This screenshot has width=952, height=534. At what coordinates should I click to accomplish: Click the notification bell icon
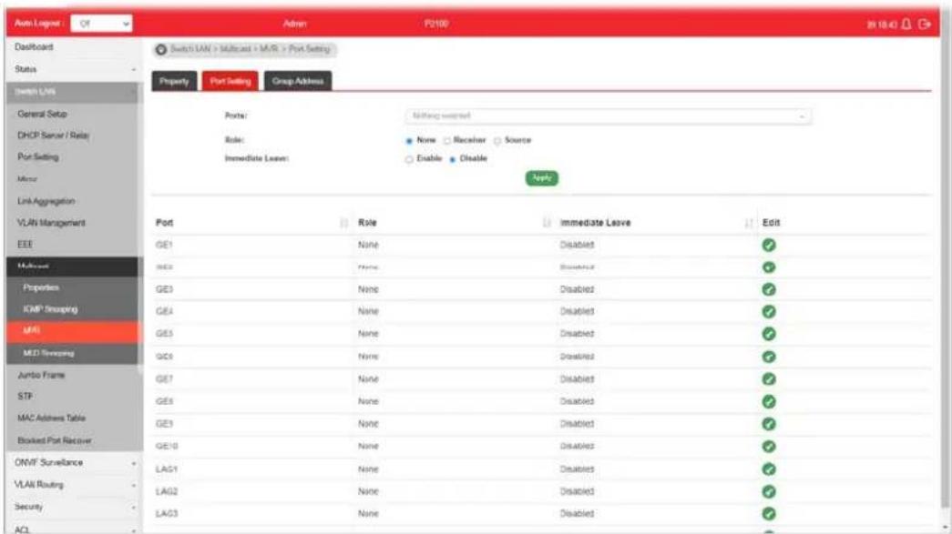coord(906,24)
